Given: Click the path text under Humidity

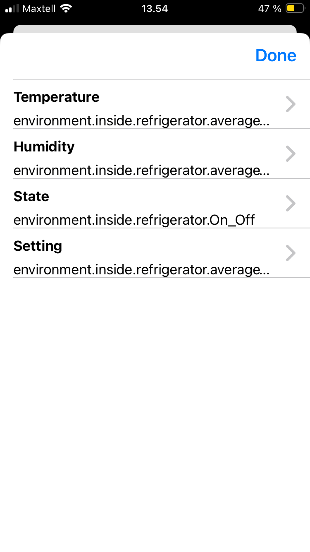Looking at the screenshot, I should click(x=141, y=170).
